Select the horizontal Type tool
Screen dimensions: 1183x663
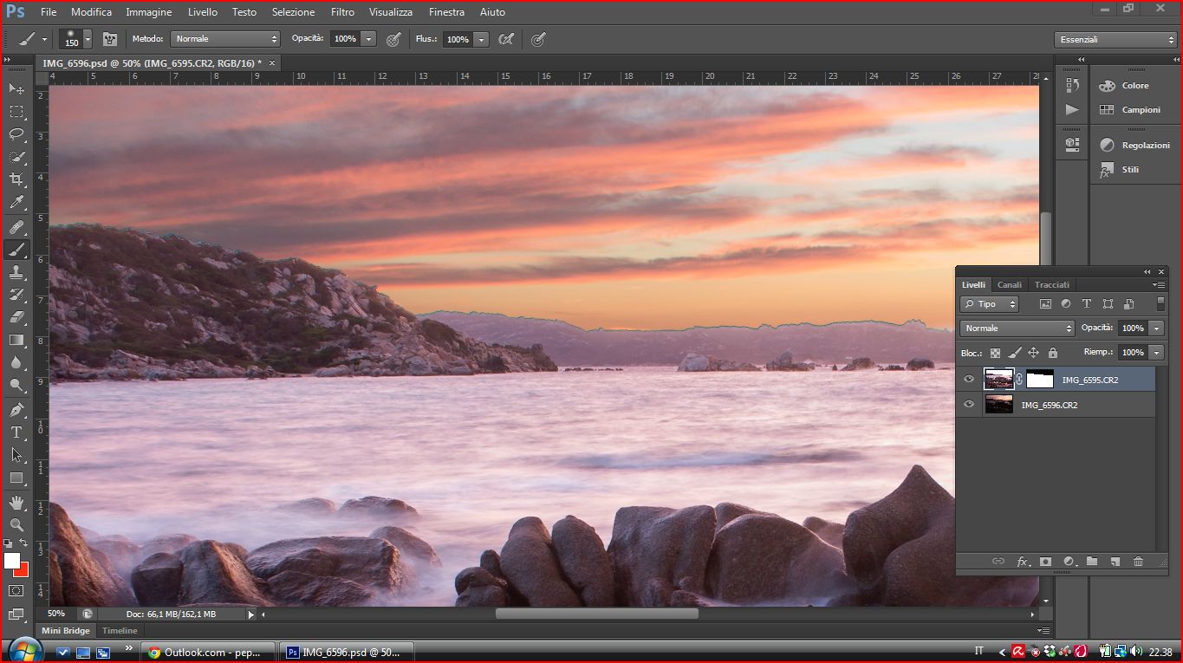pos(16,432)
